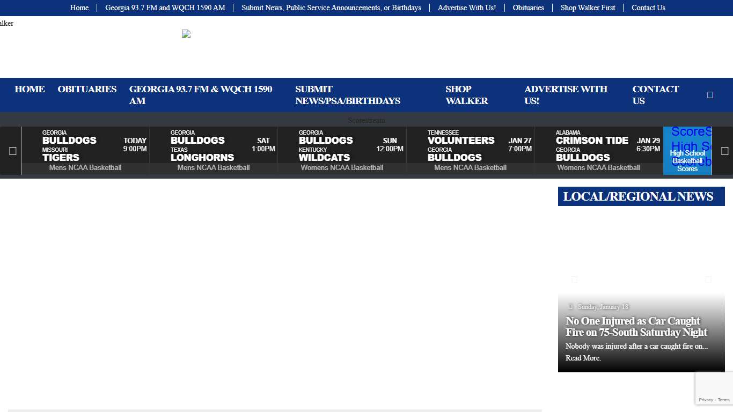Open the Submit News, Public Service Announcements link
The width and height of the screenshot is (733, 412).
[x=331, y=8]
